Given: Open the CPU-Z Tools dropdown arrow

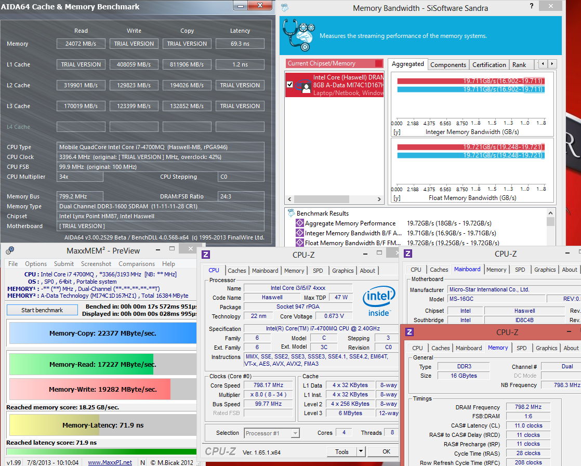Looking at the screenshot, I should point(361,451).
